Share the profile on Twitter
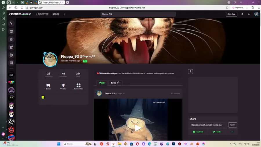The image size is (261, 147). [x=217, y=132]
